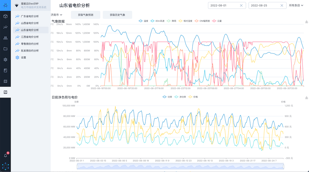Viewport: 309px width, 172px height.
Task: Clear the 2022-08-01 start date
Action: (241, 5)
